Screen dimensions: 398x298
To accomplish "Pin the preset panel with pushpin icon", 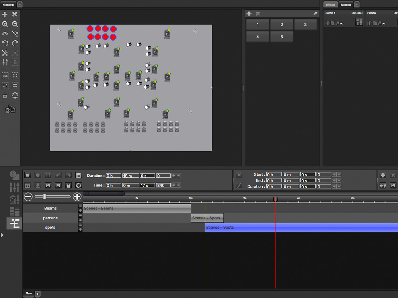I will click(x=315, y=14).
